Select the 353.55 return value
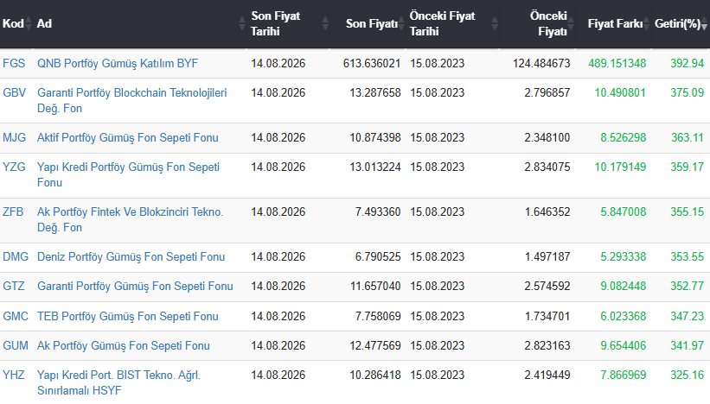 pos(687,256)
